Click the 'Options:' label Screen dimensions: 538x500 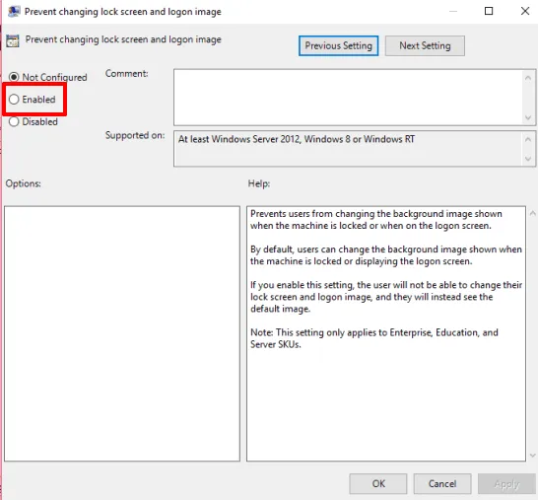(x=23, y=183)
